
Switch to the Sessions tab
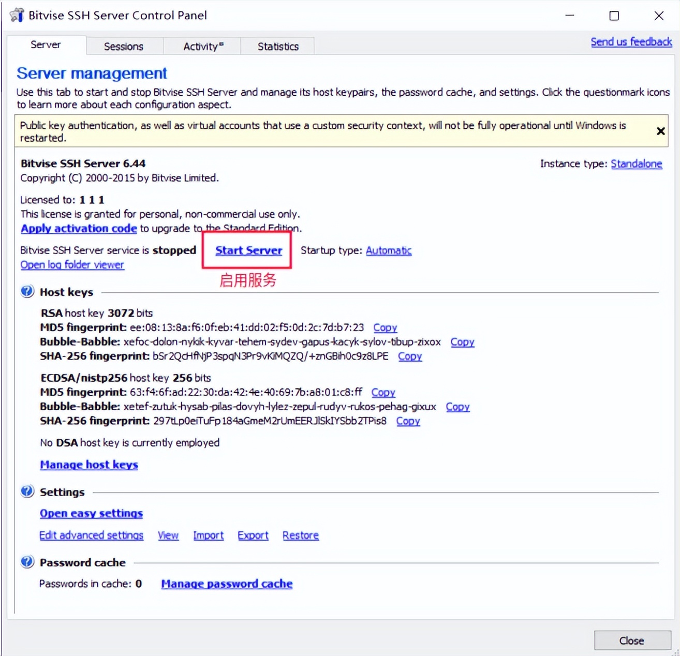124,47
